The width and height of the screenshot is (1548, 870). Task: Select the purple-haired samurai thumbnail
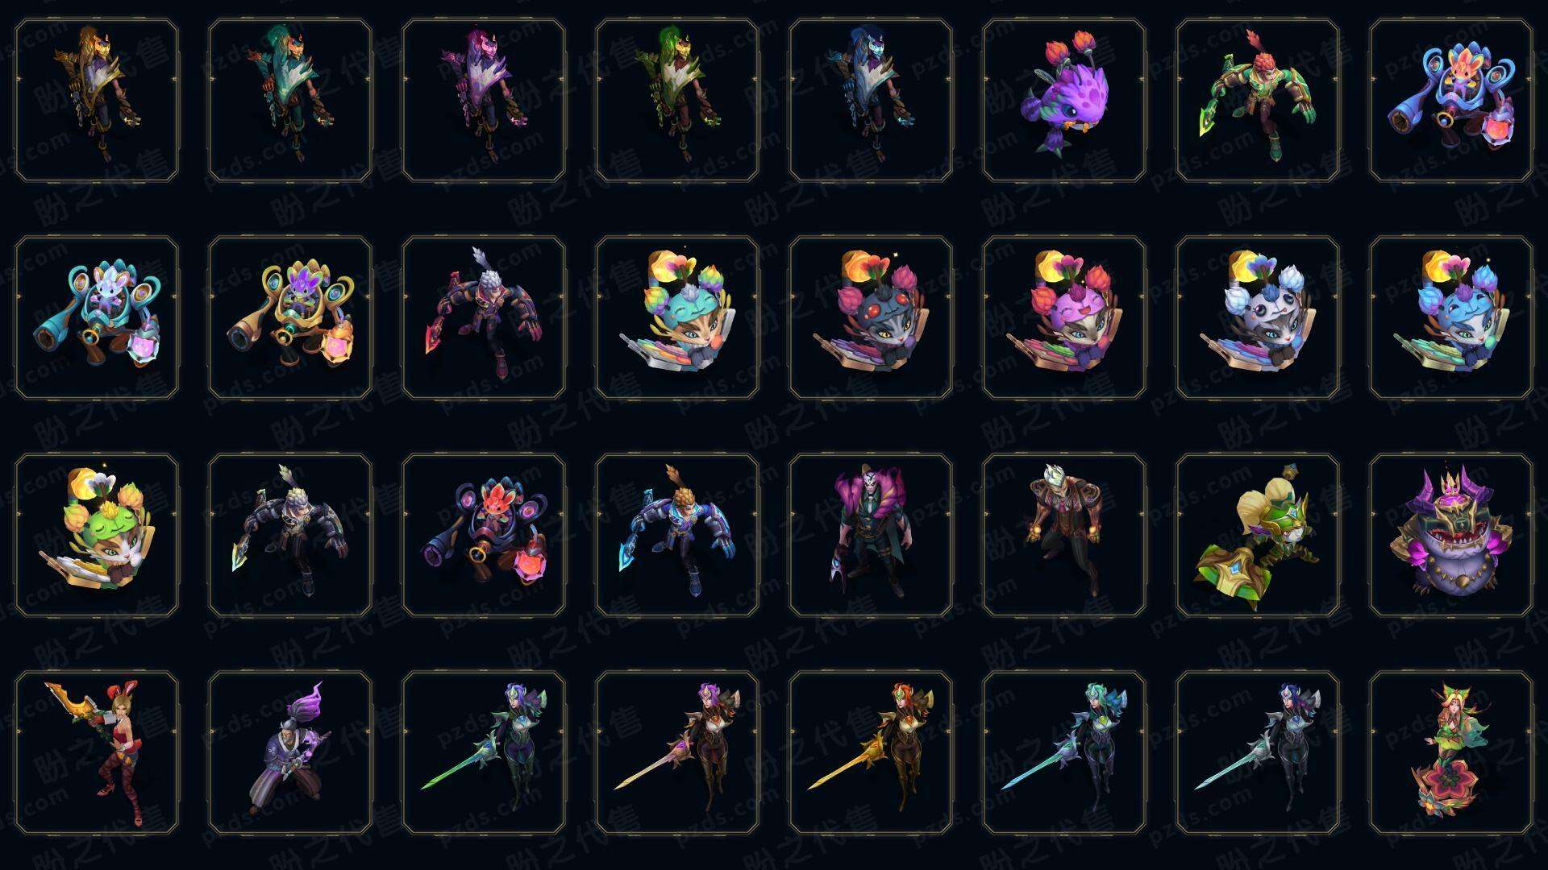coord(290,752)
